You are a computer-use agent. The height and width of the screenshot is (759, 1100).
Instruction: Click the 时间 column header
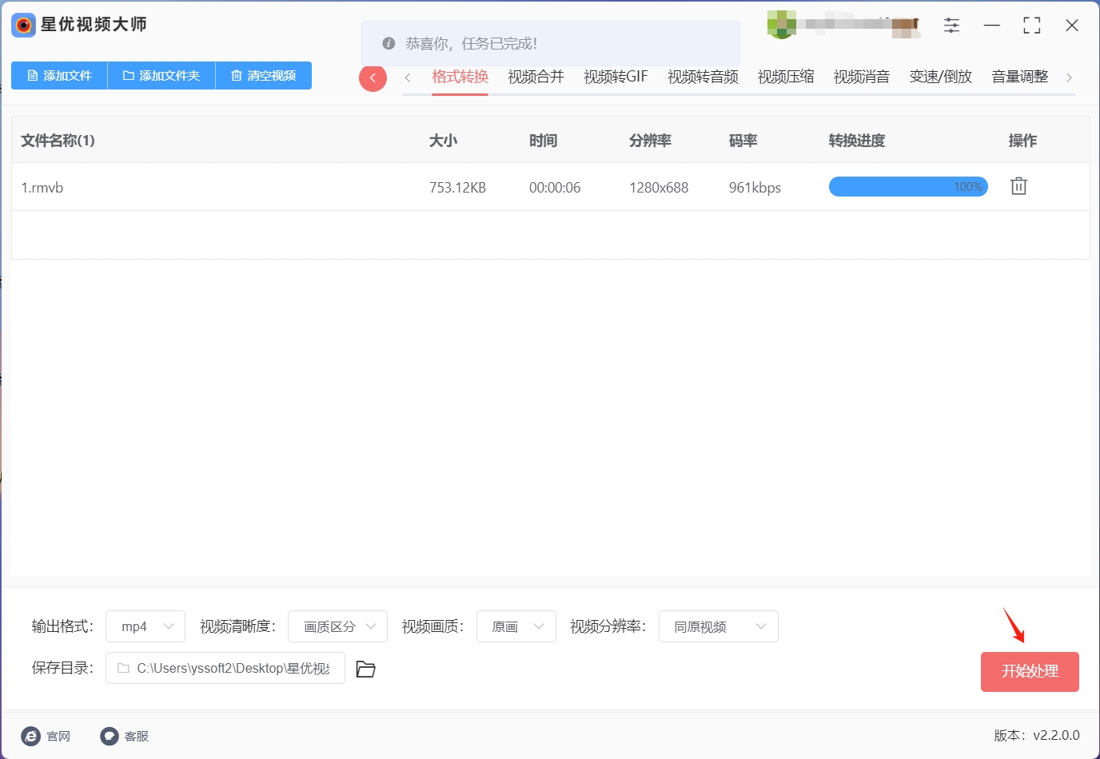[543, 141]
